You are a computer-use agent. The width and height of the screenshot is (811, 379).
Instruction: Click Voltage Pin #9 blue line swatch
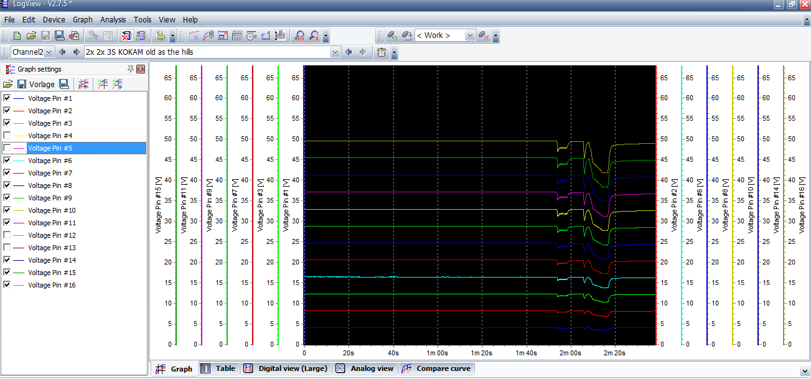click(19, 198)
